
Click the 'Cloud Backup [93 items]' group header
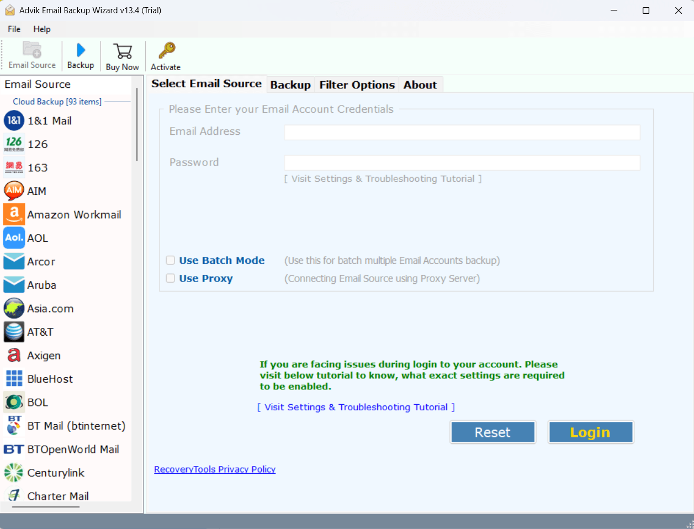[57, 102]
